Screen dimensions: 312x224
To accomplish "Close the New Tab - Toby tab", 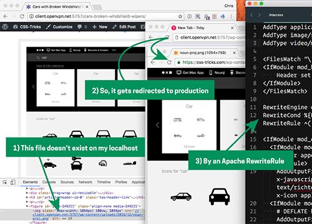I will coord(232,27).
